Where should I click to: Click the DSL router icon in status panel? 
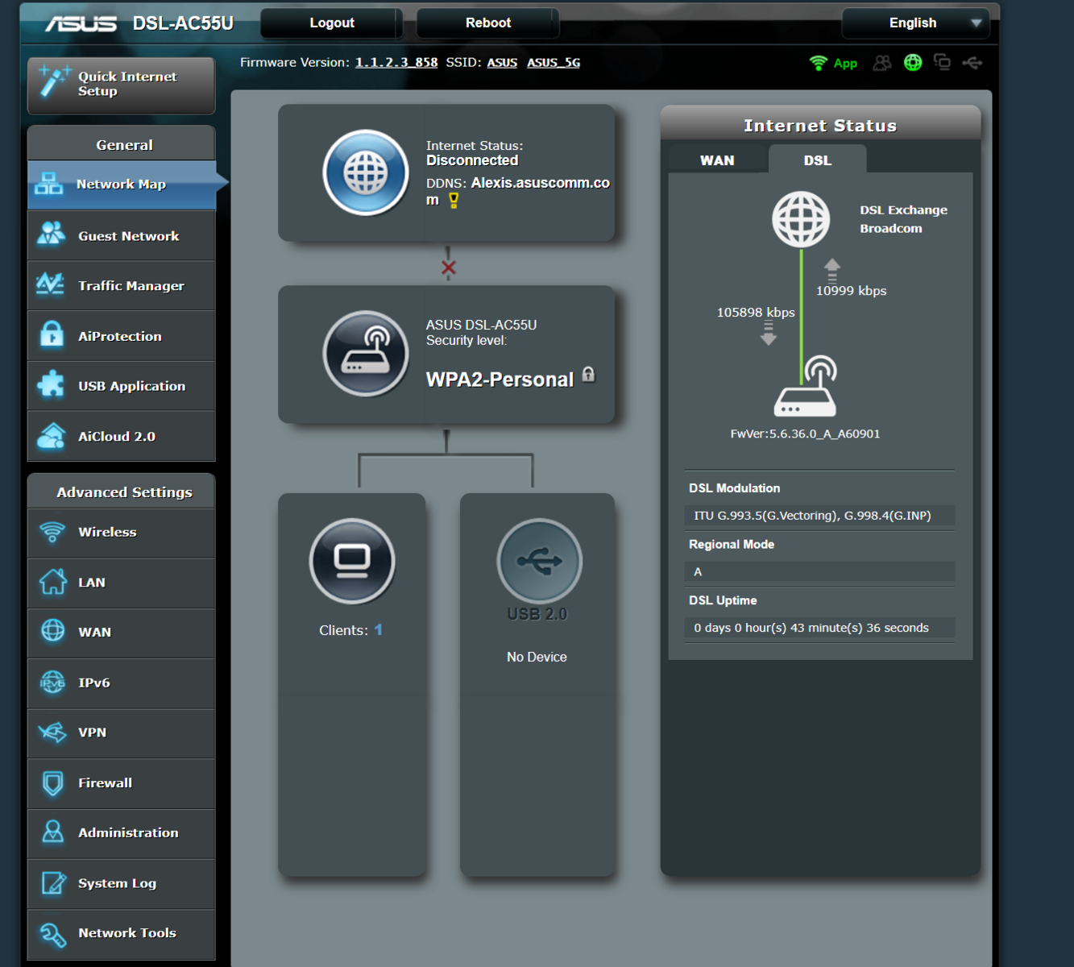click(x=806, y=386)
